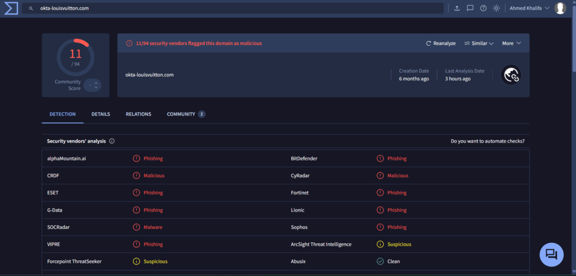The height and width of the screenshot is (276, 576).
Task: Click the alert icon next to 11/94 banner
Action: 129,43
